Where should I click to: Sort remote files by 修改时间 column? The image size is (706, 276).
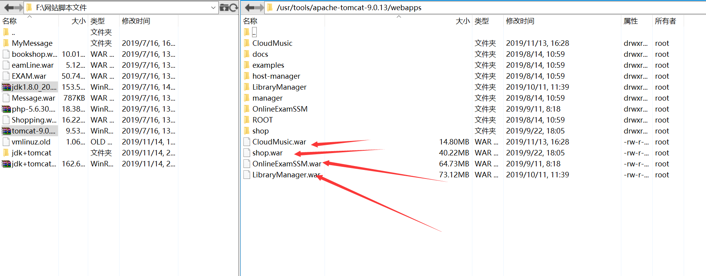[x=520, y=21]
